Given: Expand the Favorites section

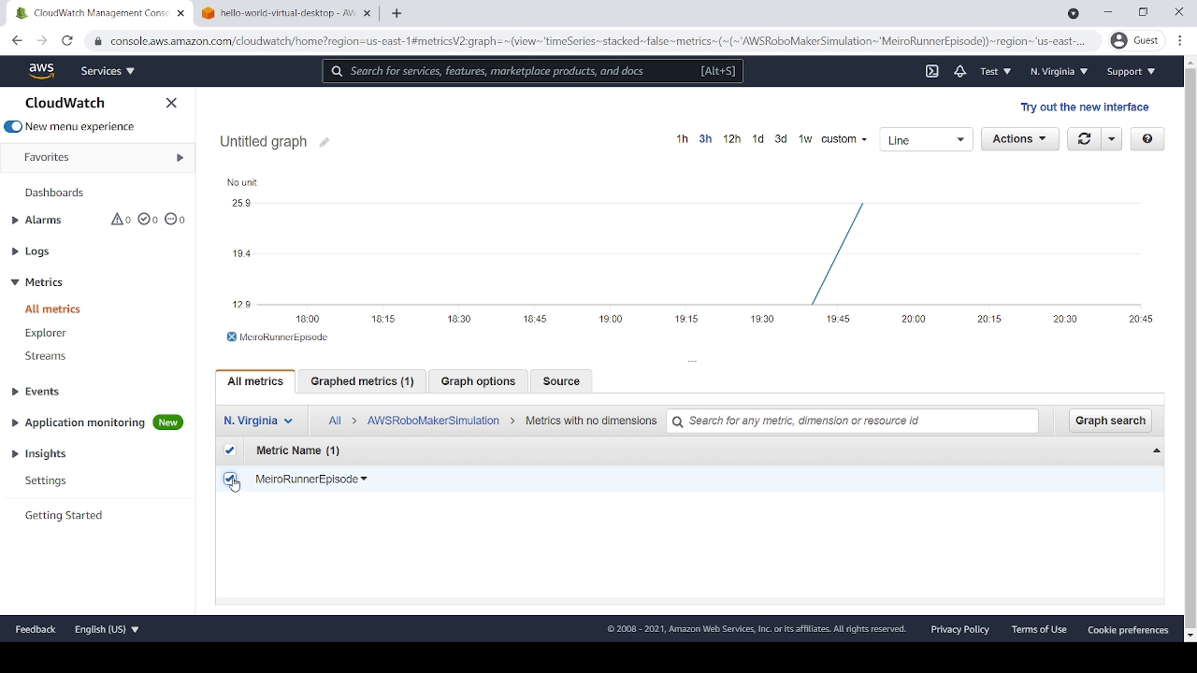Looking at the screenshot, I should (x=180, y=158).
